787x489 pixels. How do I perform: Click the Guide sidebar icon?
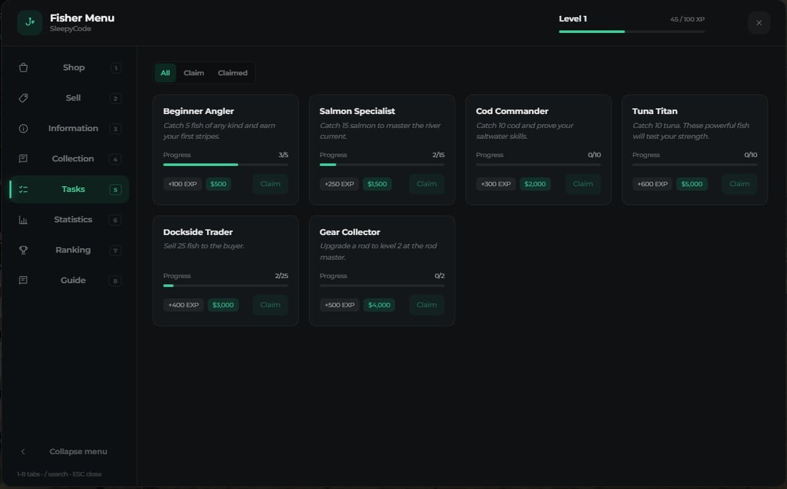[x=23, y=281]
